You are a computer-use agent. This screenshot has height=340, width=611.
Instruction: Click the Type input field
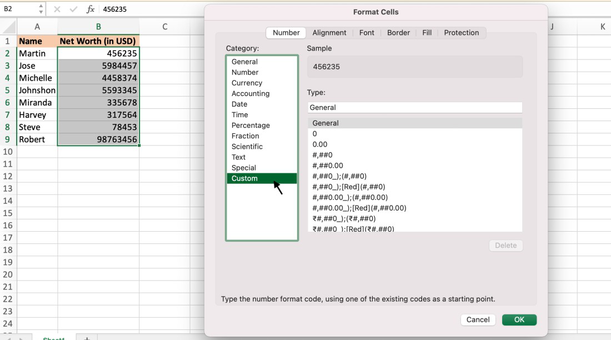pos(414,107)
